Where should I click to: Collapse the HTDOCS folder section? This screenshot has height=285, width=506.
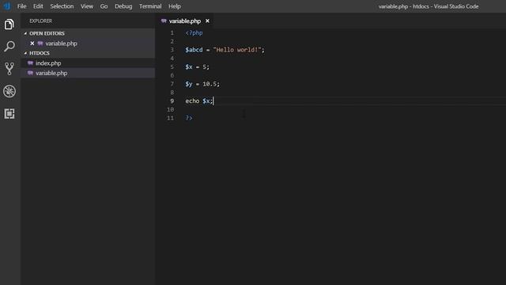(x=25, y=53)
